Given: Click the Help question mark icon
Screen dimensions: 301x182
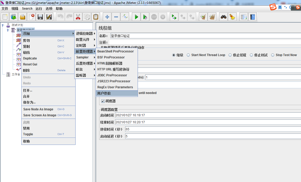Looking at the screenshot, I should click(253, 17).
